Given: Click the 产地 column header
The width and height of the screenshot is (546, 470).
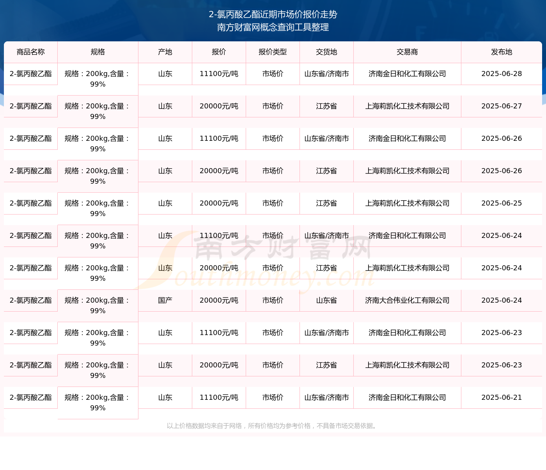Looking at the screenshot, I should pos(165,52).
